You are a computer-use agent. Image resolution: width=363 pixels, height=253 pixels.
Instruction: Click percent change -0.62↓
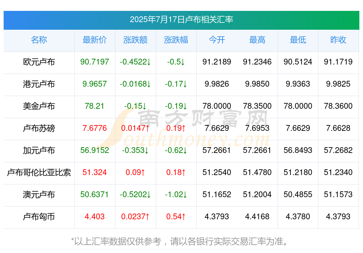[x=176, y=150]
